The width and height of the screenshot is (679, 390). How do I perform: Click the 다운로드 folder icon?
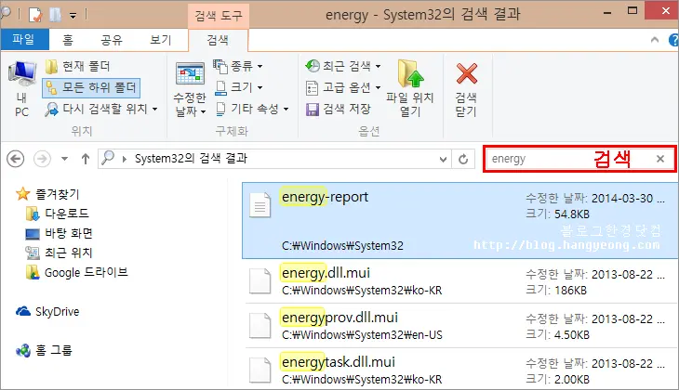(x=33, y=214)
